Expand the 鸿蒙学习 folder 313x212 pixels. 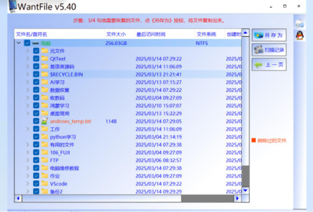(x=28, y=105)
